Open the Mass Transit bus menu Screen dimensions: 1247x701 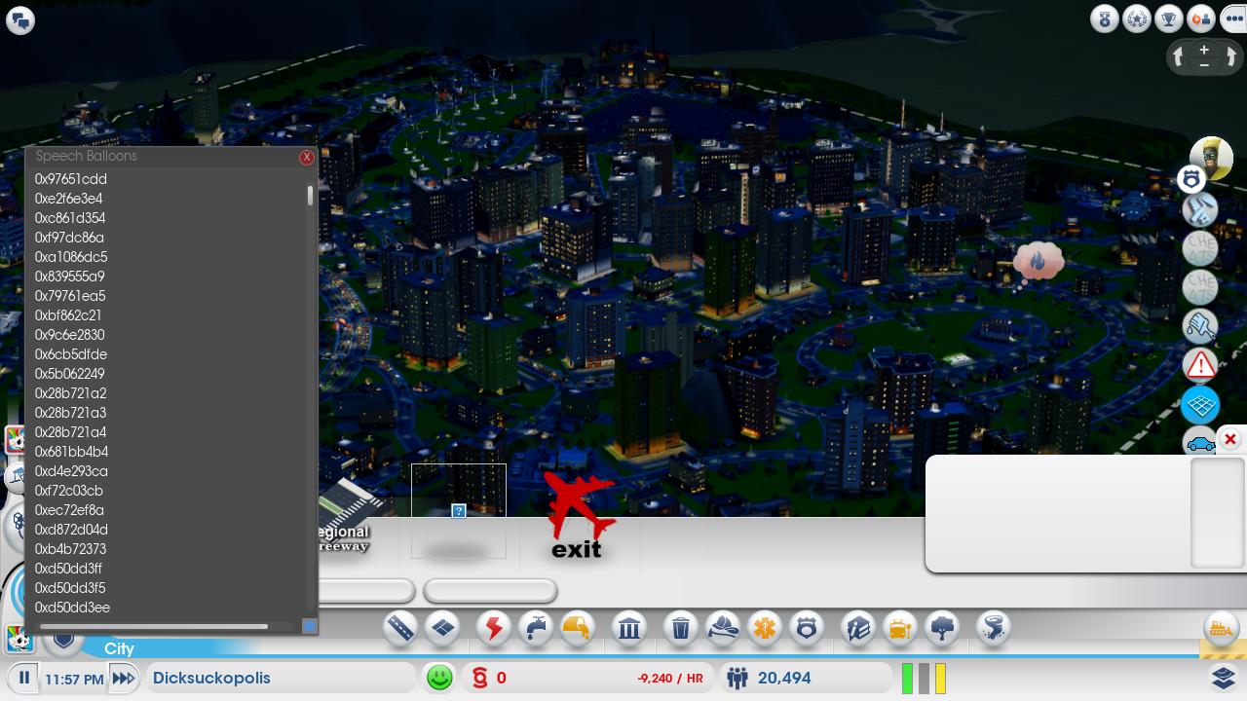coord(900,628)
